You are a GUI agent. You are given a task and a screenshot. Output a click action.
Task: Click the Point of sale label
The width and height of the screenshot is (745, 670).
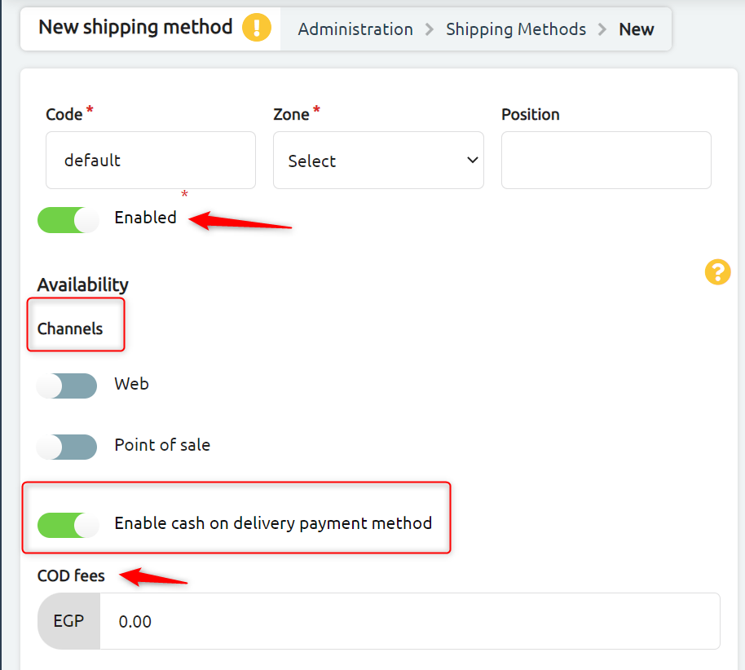(x=162, y=445)
